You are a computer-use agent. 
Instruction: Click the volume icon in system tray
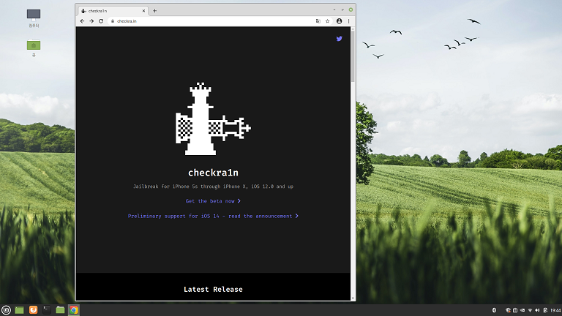[537, 310]
